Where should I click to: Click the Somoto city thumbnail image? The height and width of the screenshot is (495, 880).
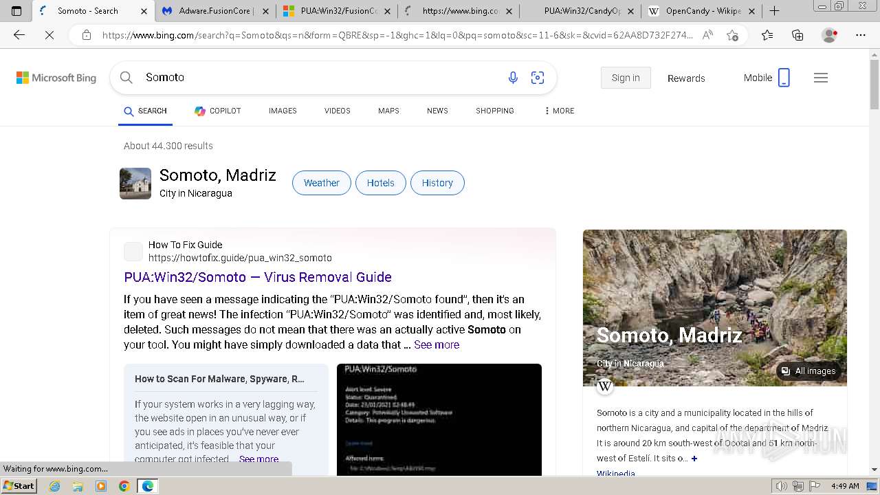tap(135, 184)
